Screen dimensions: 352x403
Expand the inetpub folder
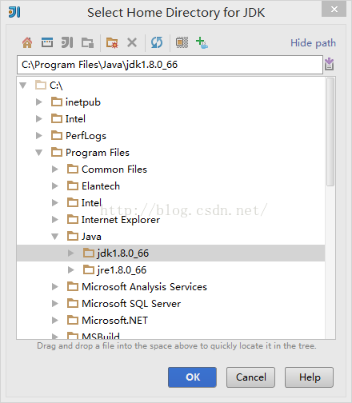(x=39, y=102)
